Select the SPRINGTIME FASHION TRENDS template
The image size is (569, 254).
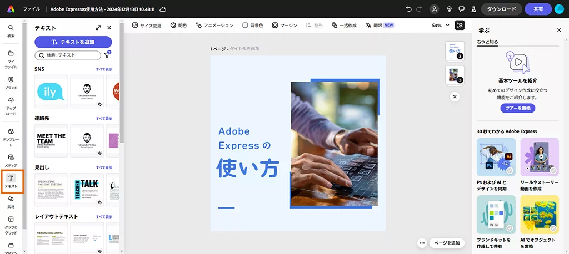click(x=51, y=190)
